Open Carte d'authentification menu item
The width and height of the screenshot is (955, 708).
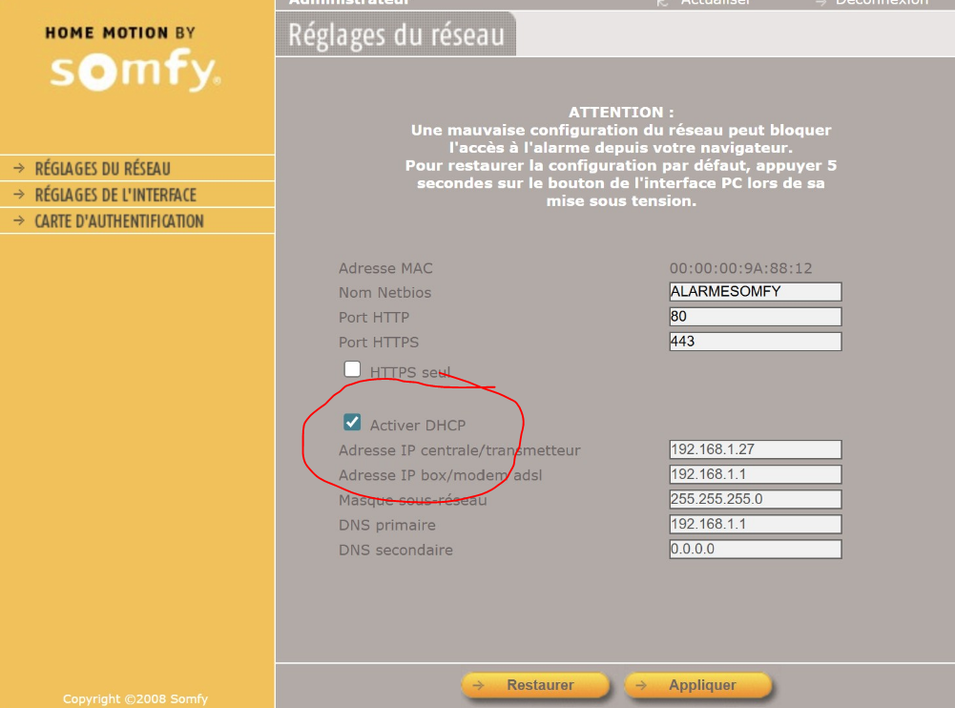click(118, 221)
